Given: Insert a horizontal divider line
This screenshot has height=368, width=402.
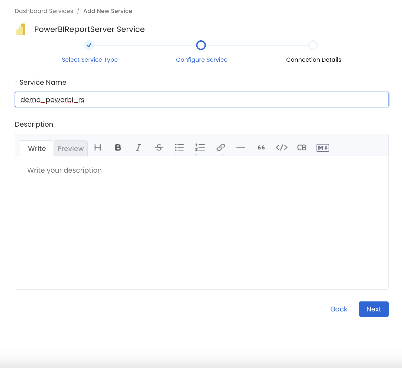Looking at the screenshot, I should 241,147.
